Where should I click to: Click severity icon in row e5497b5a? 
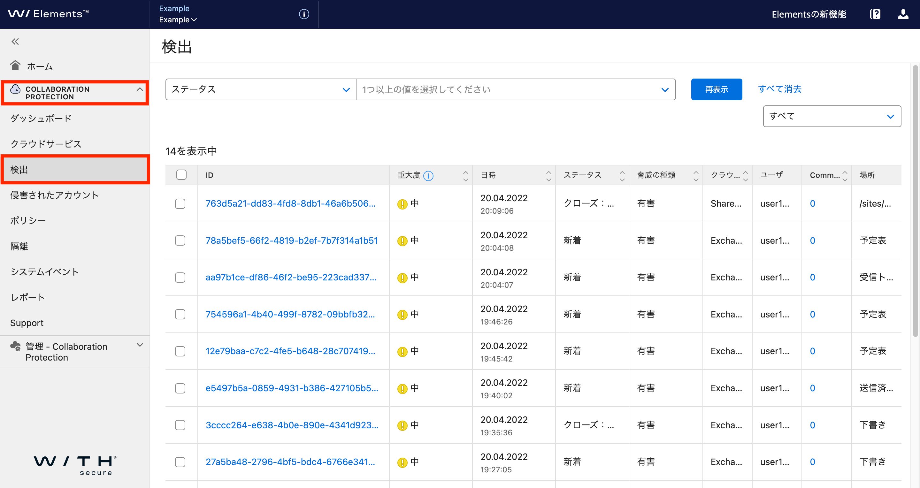[x=402, y=389]
